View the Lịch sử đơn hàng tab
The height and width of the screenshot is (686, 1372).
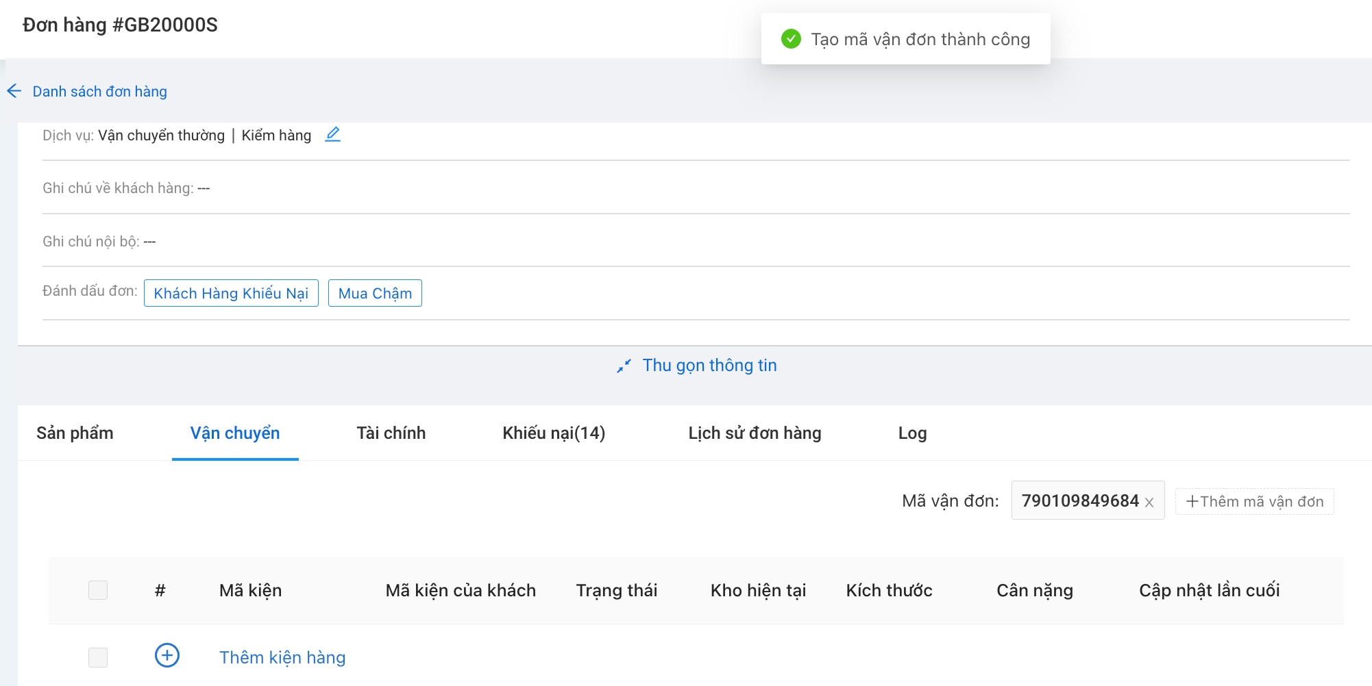coord(755,433)
